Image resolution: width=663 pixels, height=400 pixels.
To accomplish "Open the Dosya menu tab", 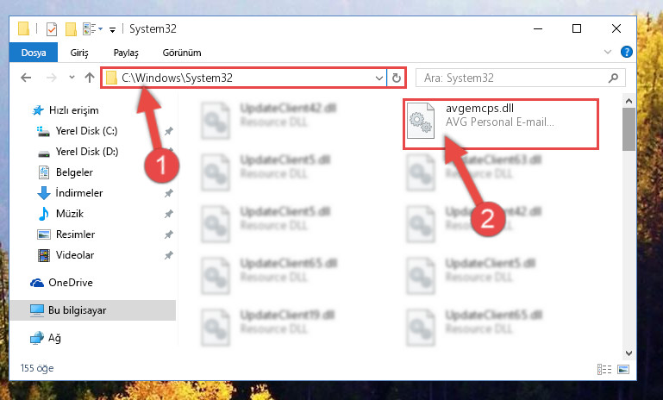I will [x=34, y=53].
